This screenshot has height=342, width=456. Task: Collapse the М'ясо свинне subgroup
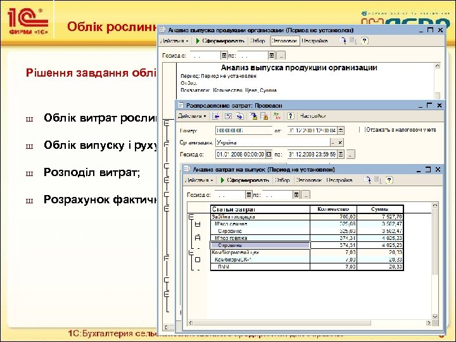click(x=198, y=224)
